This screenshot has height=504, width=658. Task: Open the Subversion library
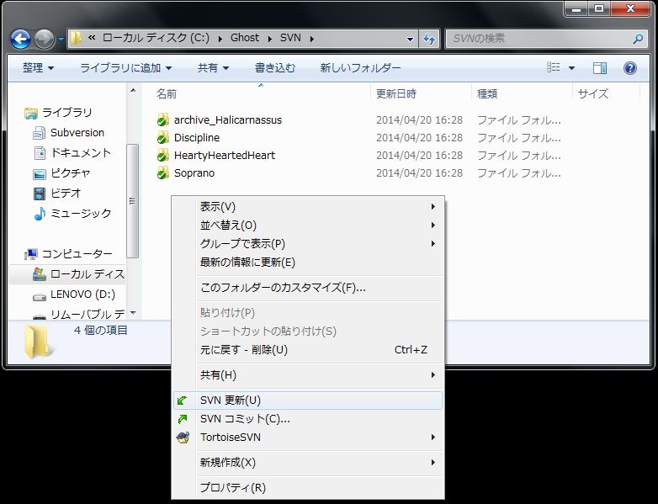[x=77, y=133]
